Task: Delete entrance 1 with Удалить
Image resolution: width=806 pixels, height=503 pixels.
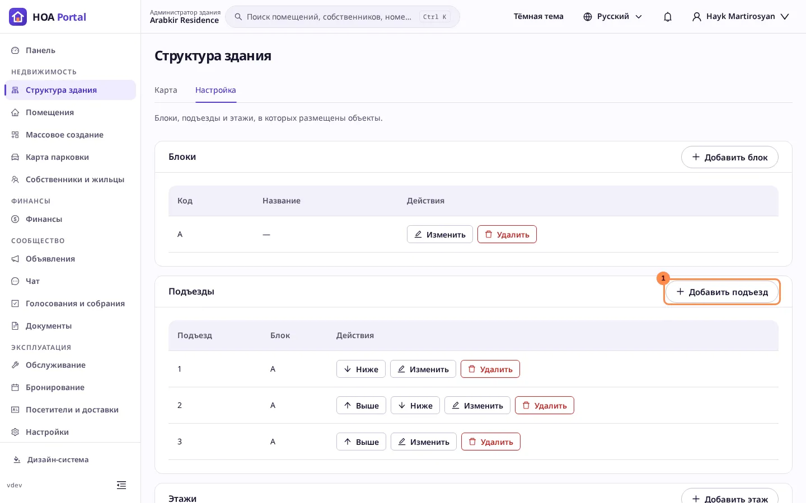Action: click(490, 369)
